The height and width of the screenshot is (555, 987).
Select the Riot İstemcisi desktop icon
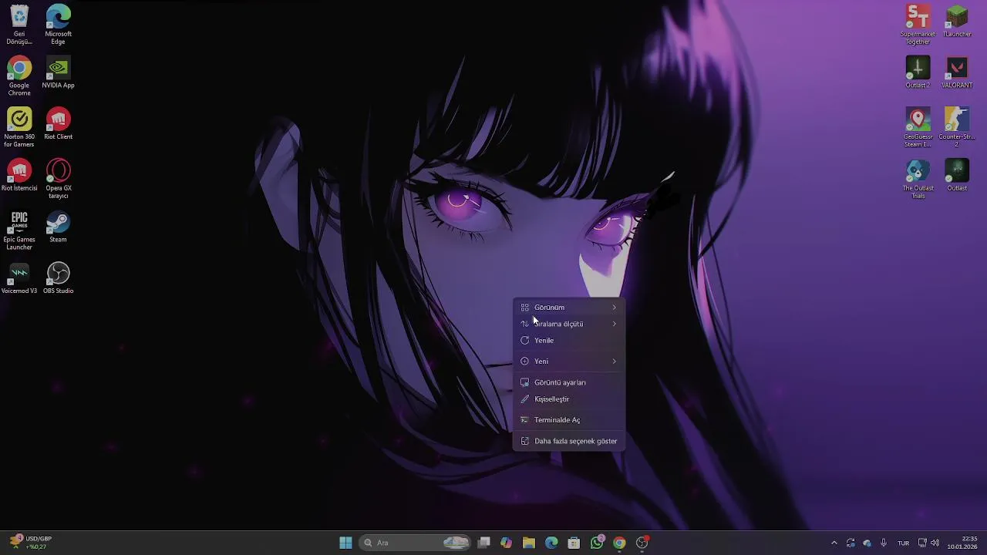(19, 175)
